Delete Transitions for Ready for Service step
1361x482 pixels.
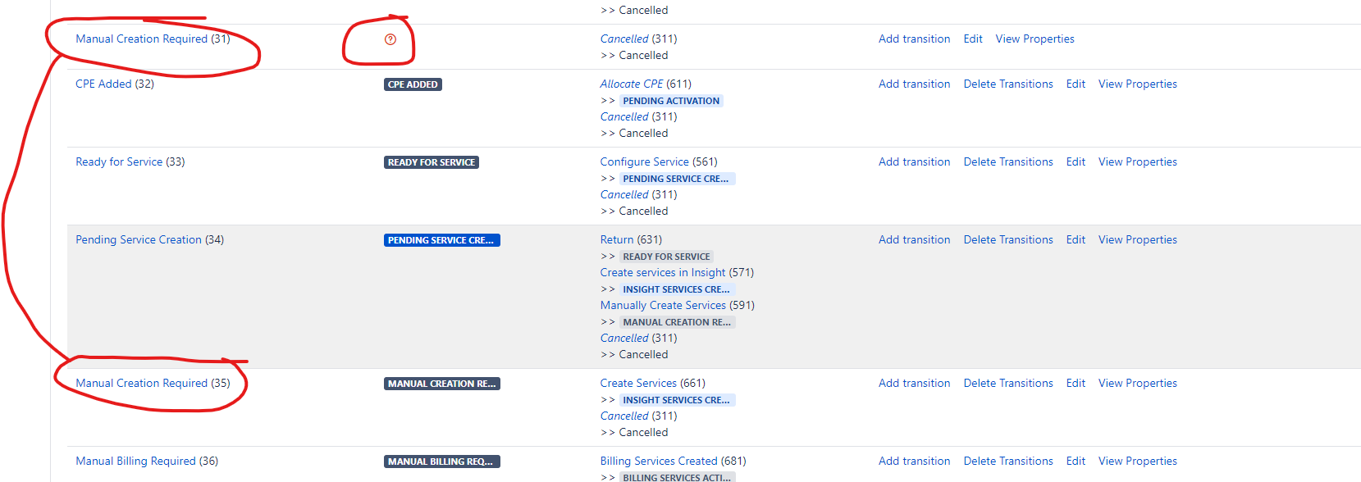coord(1008,161)
